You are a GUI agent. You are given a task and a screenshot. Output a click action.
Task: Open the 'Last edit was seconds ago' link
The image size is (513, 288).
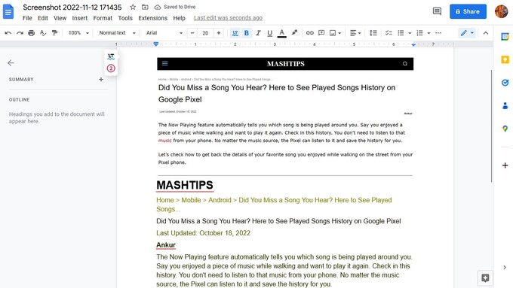coord(228,18)
